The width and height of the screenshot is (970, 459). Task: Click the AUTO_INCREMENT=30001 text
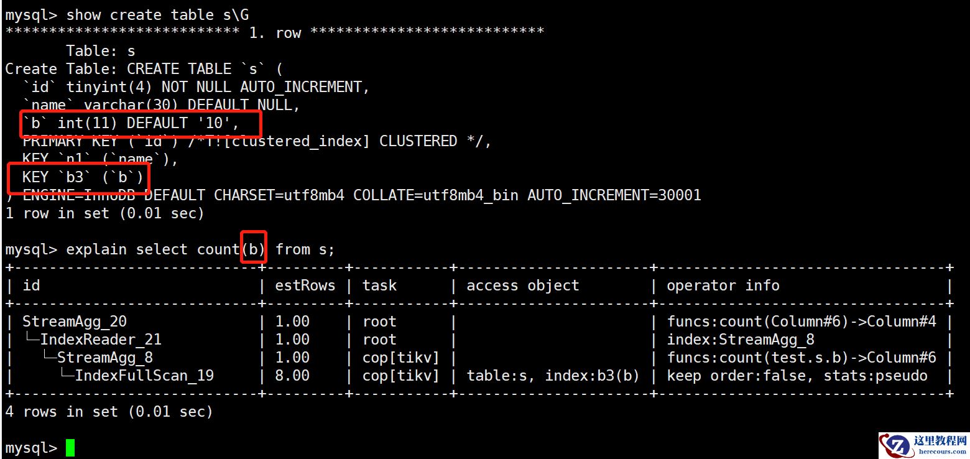(x=614, y=195)
